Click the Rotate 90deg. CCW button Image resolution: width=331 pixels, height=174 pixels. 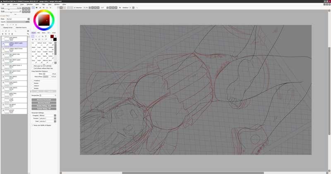44,106
